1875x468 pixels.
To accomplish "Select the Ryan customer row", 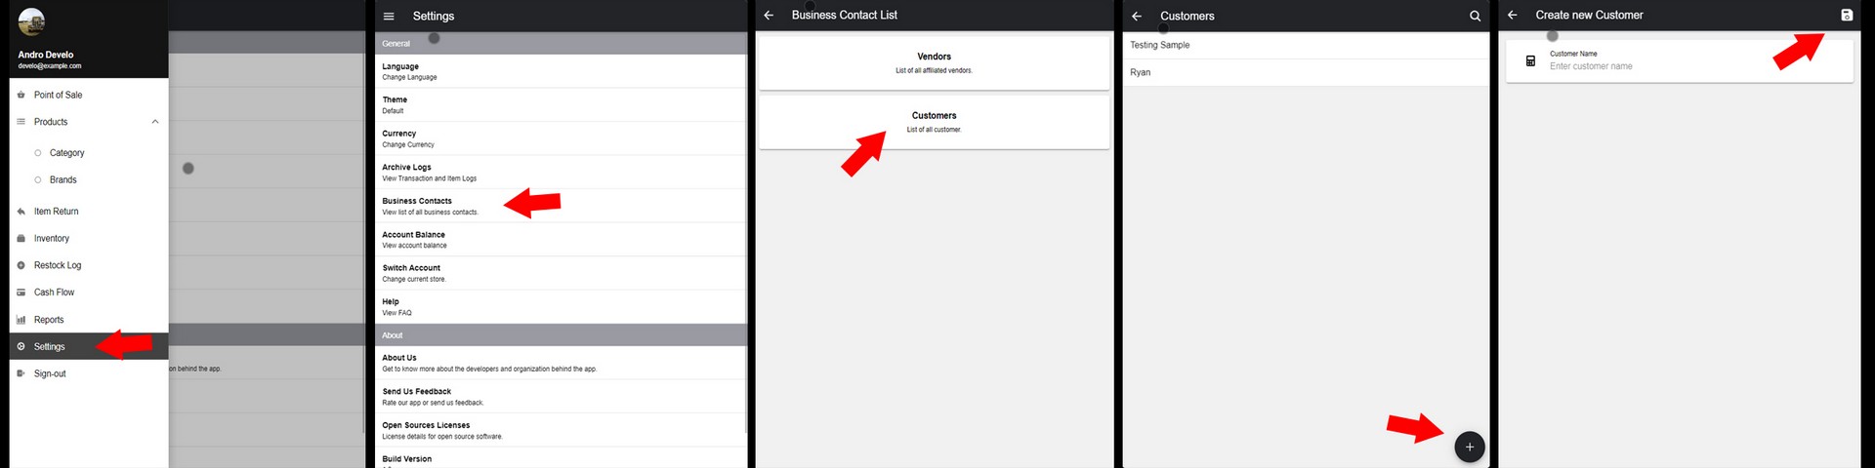I will click(1306, 72).
